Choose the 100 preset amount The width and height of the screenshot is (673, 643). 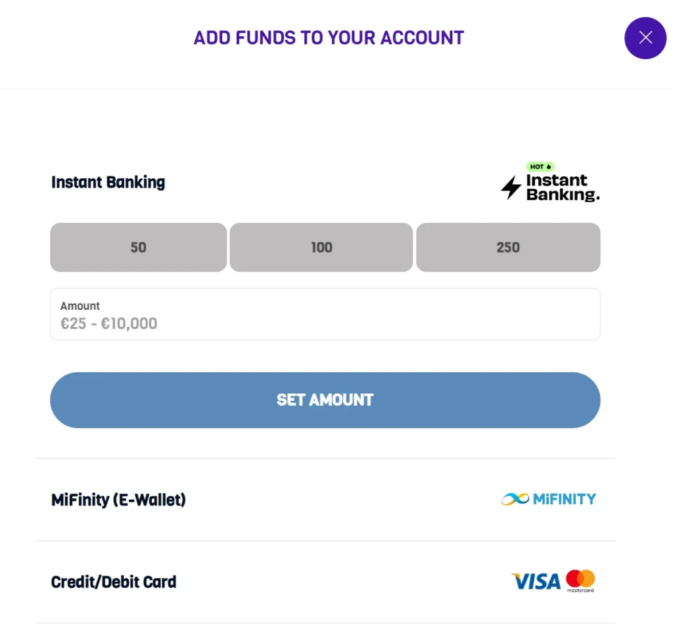321,247
